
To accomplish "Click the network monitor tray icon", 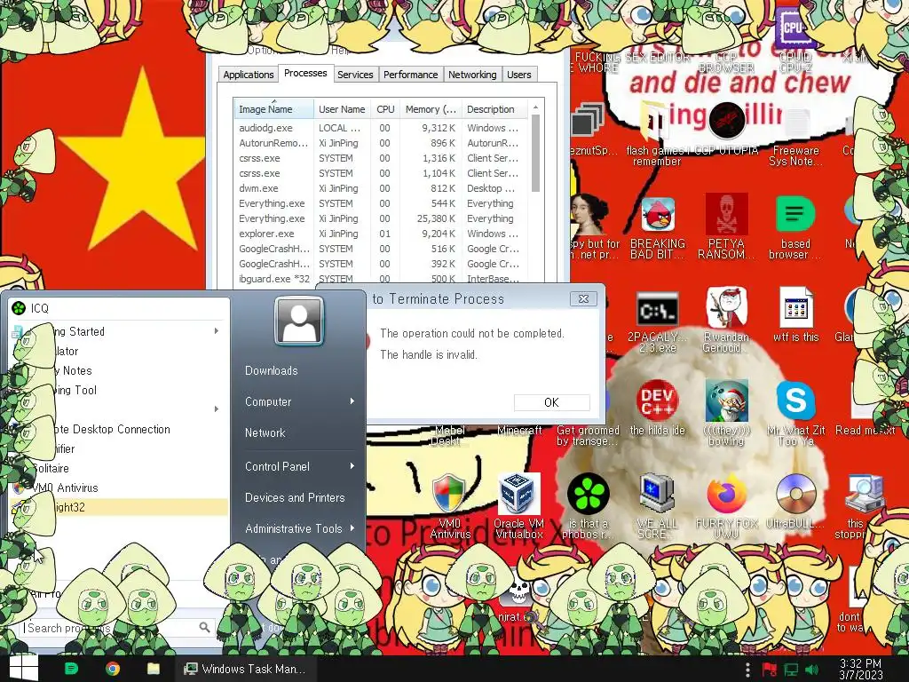I will coord(791,670).
